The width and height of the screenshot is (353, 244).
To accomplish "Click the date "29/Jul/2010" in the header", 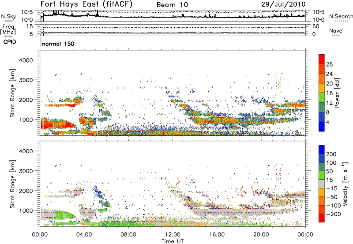I will click(283, 4).
